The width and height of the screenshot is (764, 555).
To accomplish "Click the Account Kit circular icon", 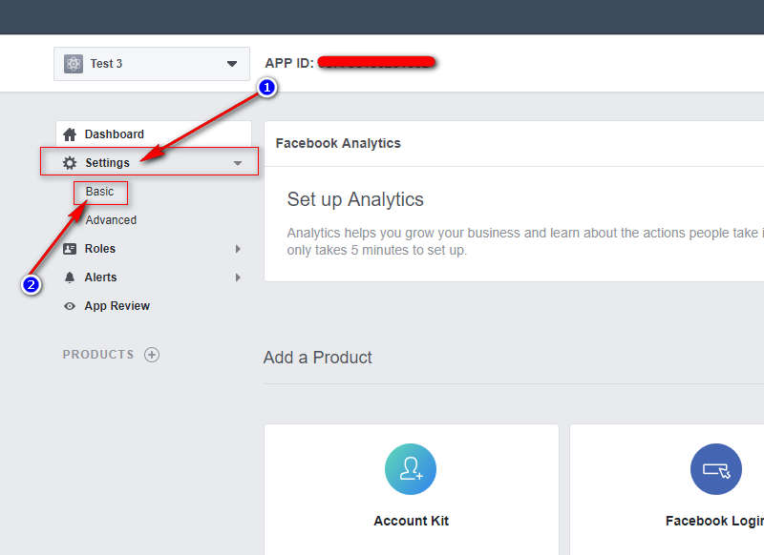I will [411, 469].
